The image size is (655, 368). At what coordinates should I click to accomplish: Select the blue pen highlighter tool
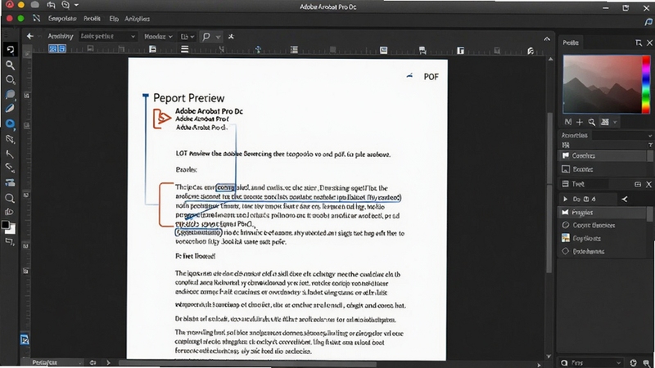(10, 109)
